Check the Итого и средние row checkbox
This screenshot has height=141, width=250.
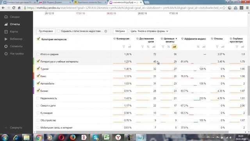coord(38,54)
